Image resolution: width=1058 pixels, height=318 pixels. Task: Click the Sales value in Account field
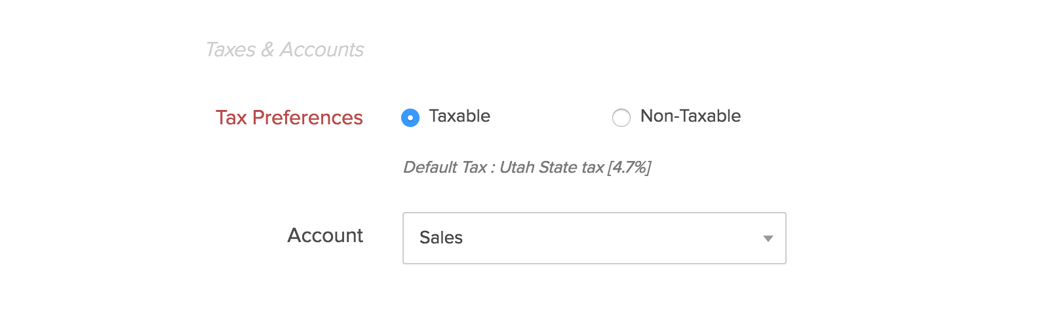click(x=441, y=238)
